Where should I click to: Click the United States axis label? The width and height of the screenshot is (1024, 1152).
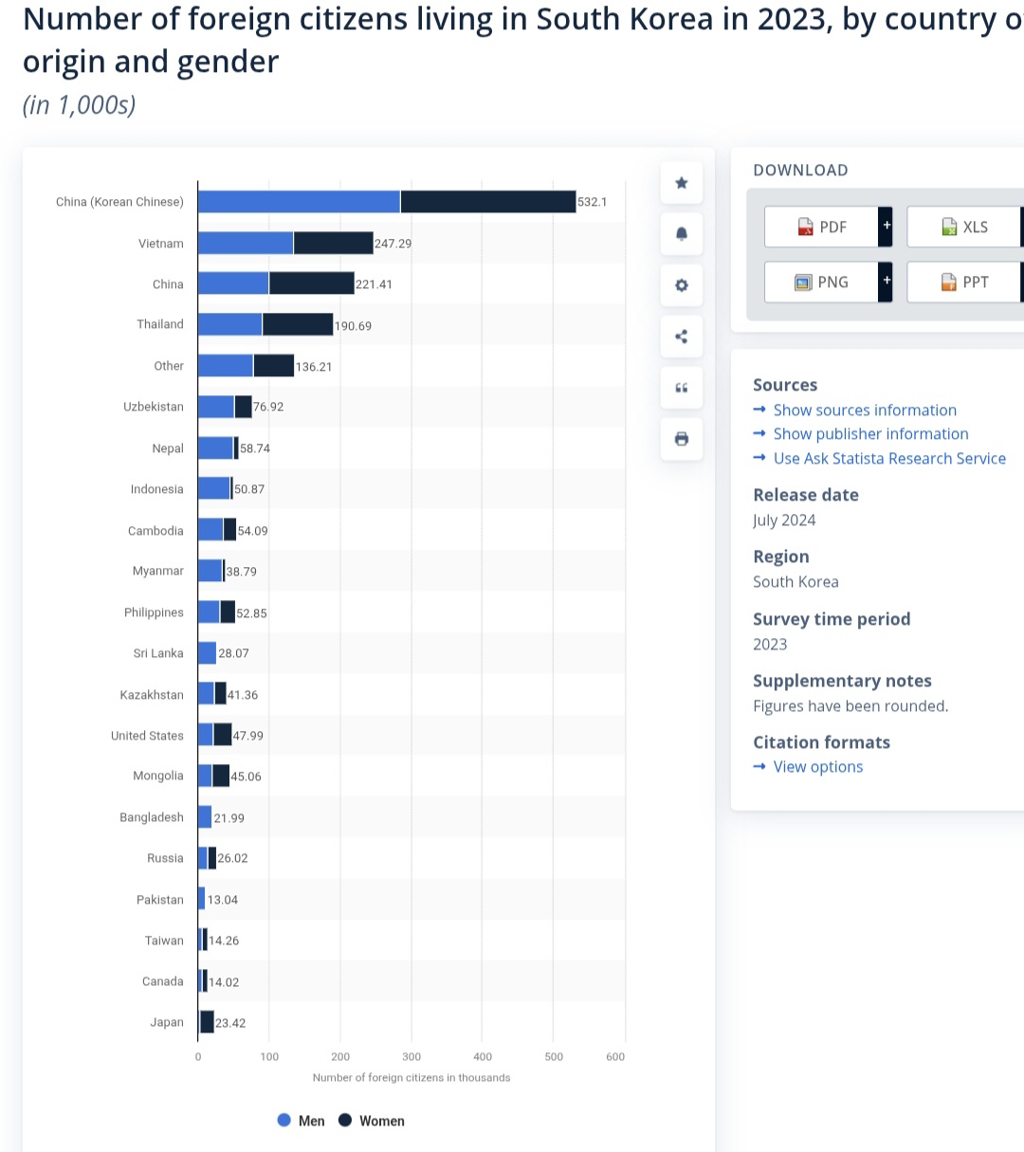coord(147,736)
